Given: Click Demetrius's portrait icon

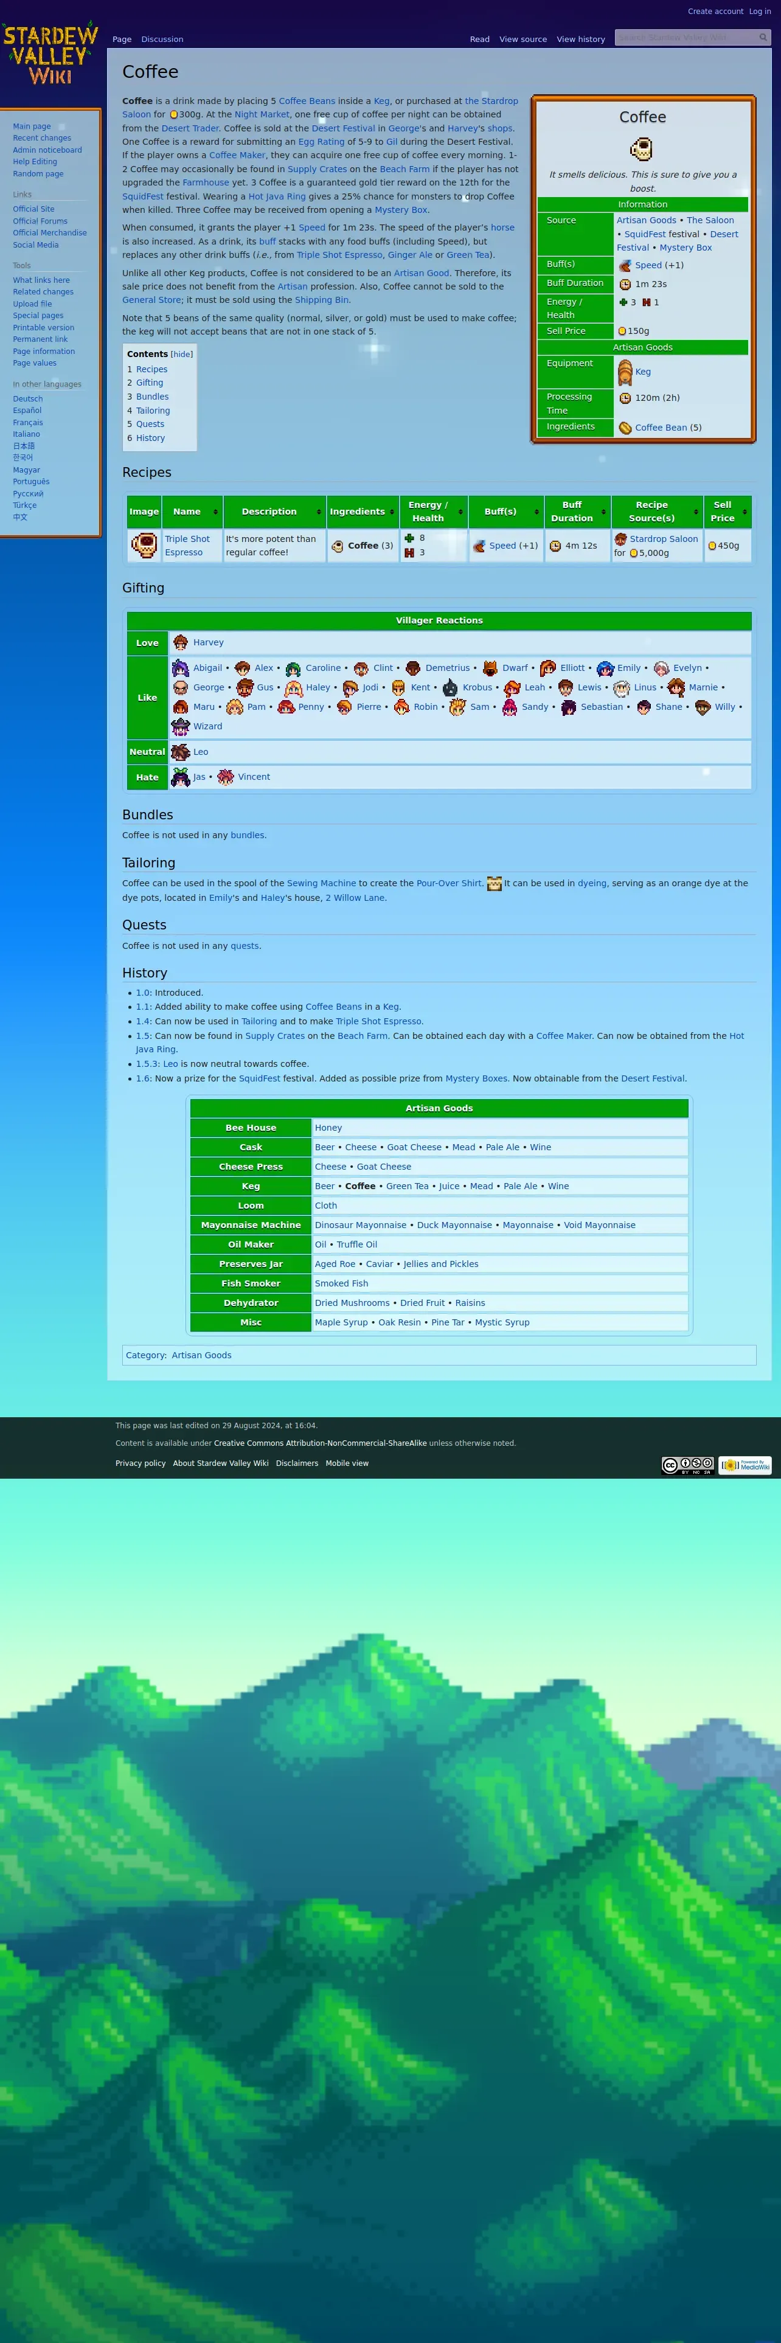Looking at the screenshot, I should pyautogui.click(x=413, y=668).
